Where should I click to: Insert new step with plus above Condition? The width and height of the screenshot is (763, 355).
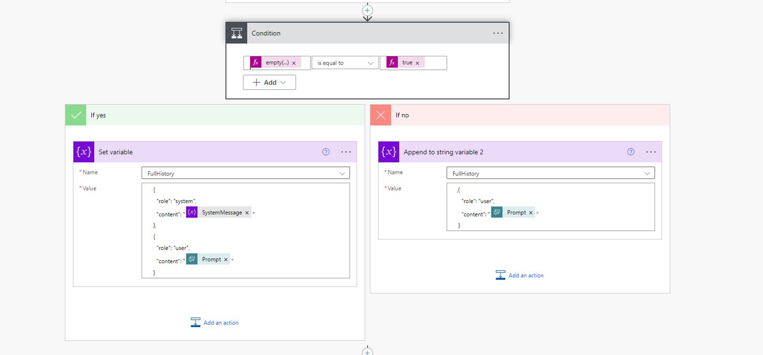coord(367,10)
